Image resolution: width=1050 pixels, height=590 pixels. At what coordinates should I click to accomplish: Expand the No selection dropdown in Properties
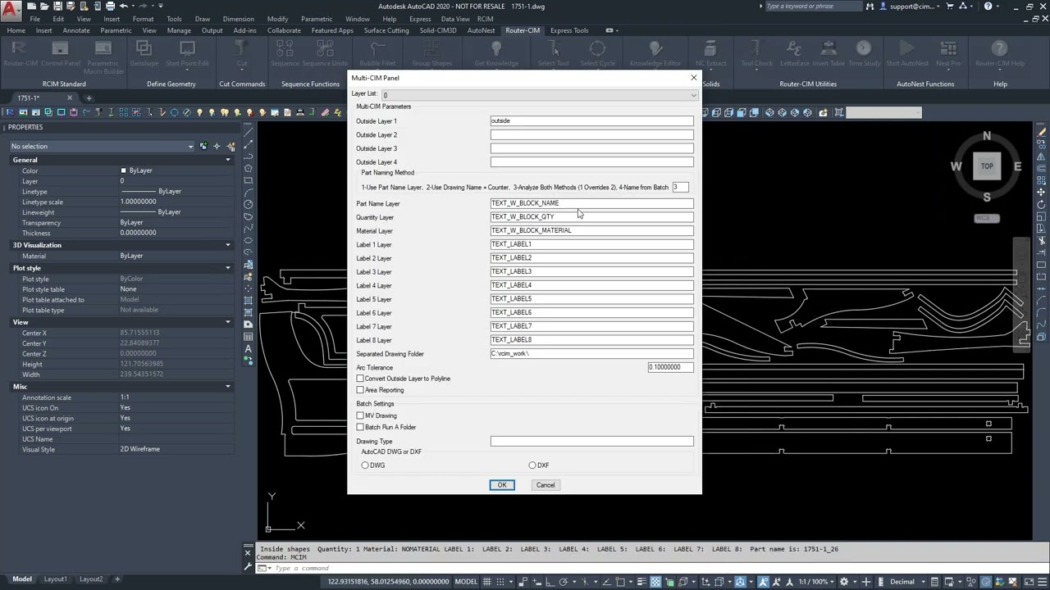point(190,147)
